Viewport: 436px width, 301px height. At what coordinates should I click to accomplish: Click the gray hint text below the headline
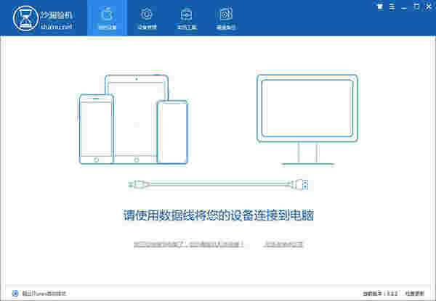pyautogui.click(x=189, y=244)
